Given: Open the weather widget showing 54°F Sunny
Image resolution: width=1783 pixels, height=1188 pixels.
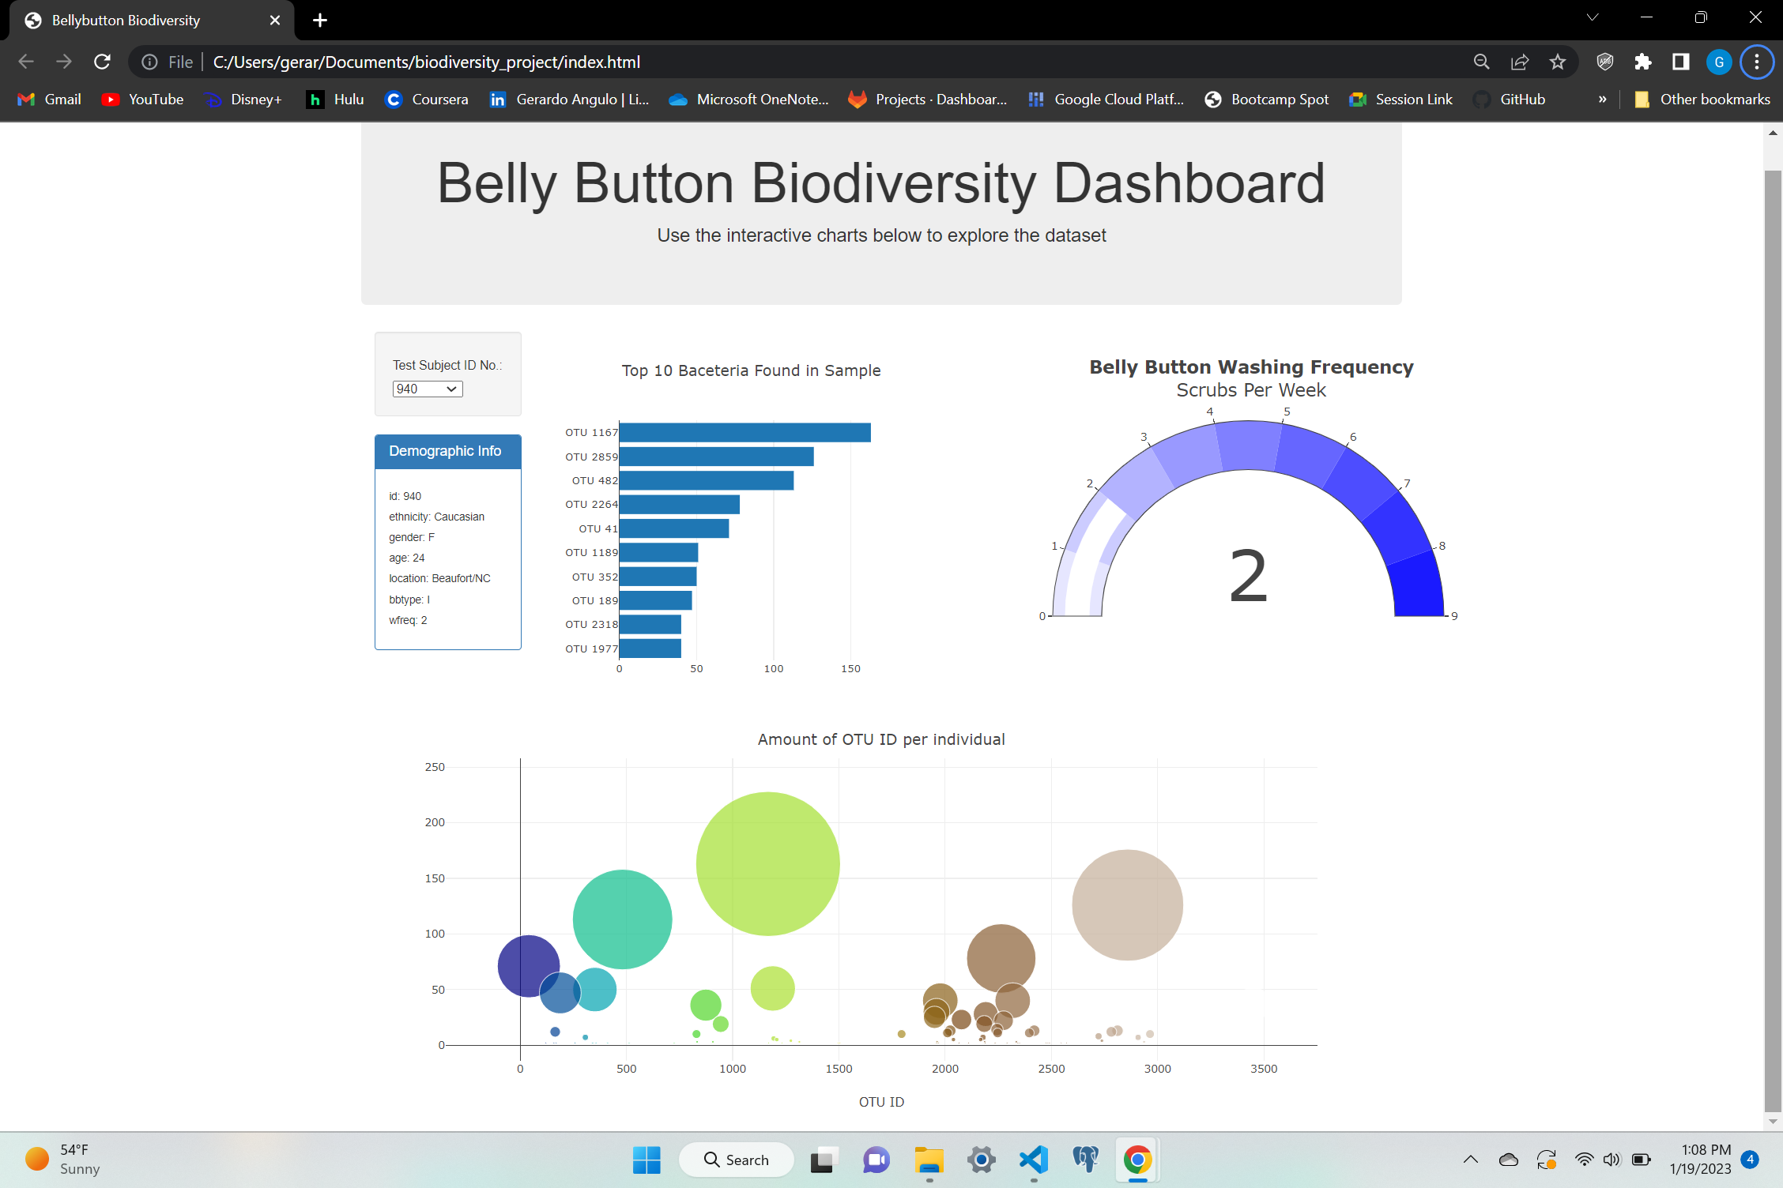Looking at the screenshot, I should click(63, 1160).
